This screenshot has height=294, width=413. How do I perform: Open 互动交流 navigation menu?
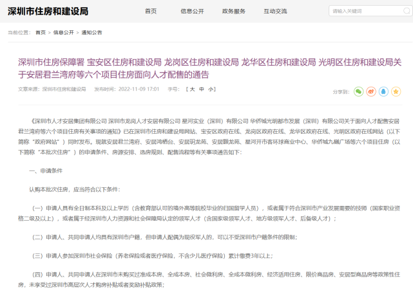click(x=275, y=11)
